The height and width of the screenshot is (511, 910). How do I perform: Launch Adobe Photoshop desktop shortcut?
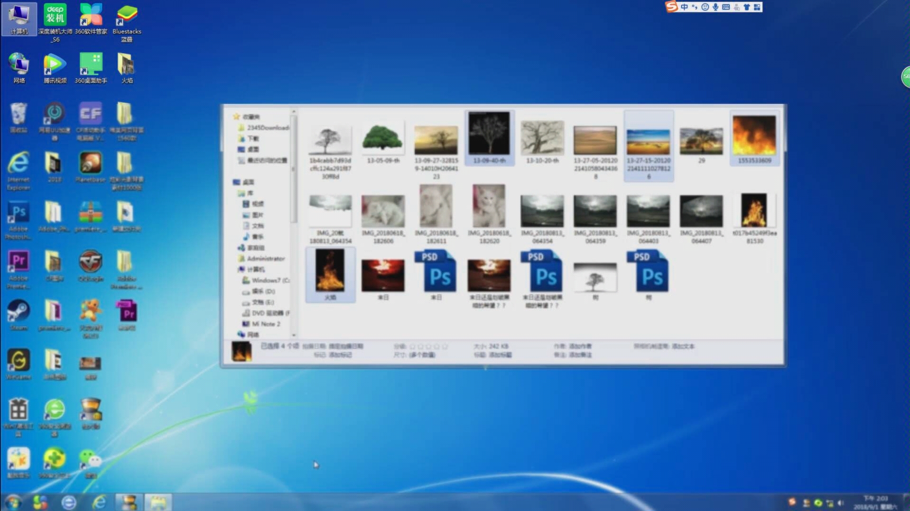19,220
